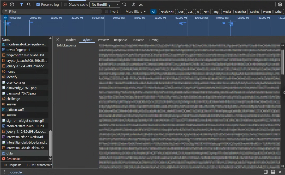The image size is (285, 175).
Task: Select the Console drawer tab
Action: tap(16, 172)
